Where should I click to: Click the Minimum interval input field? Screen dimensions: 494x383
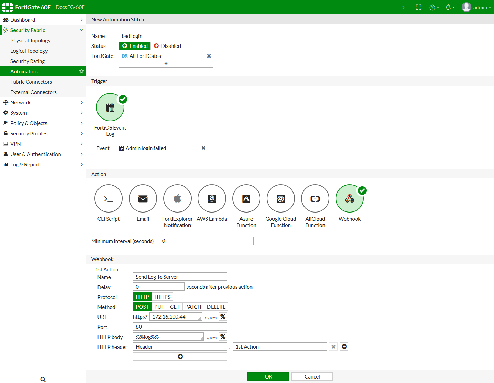[206, 241]
